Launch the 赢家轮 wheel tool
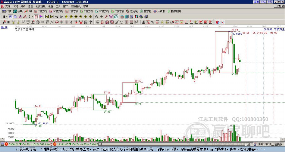285x152 pixels. (146, 11)
